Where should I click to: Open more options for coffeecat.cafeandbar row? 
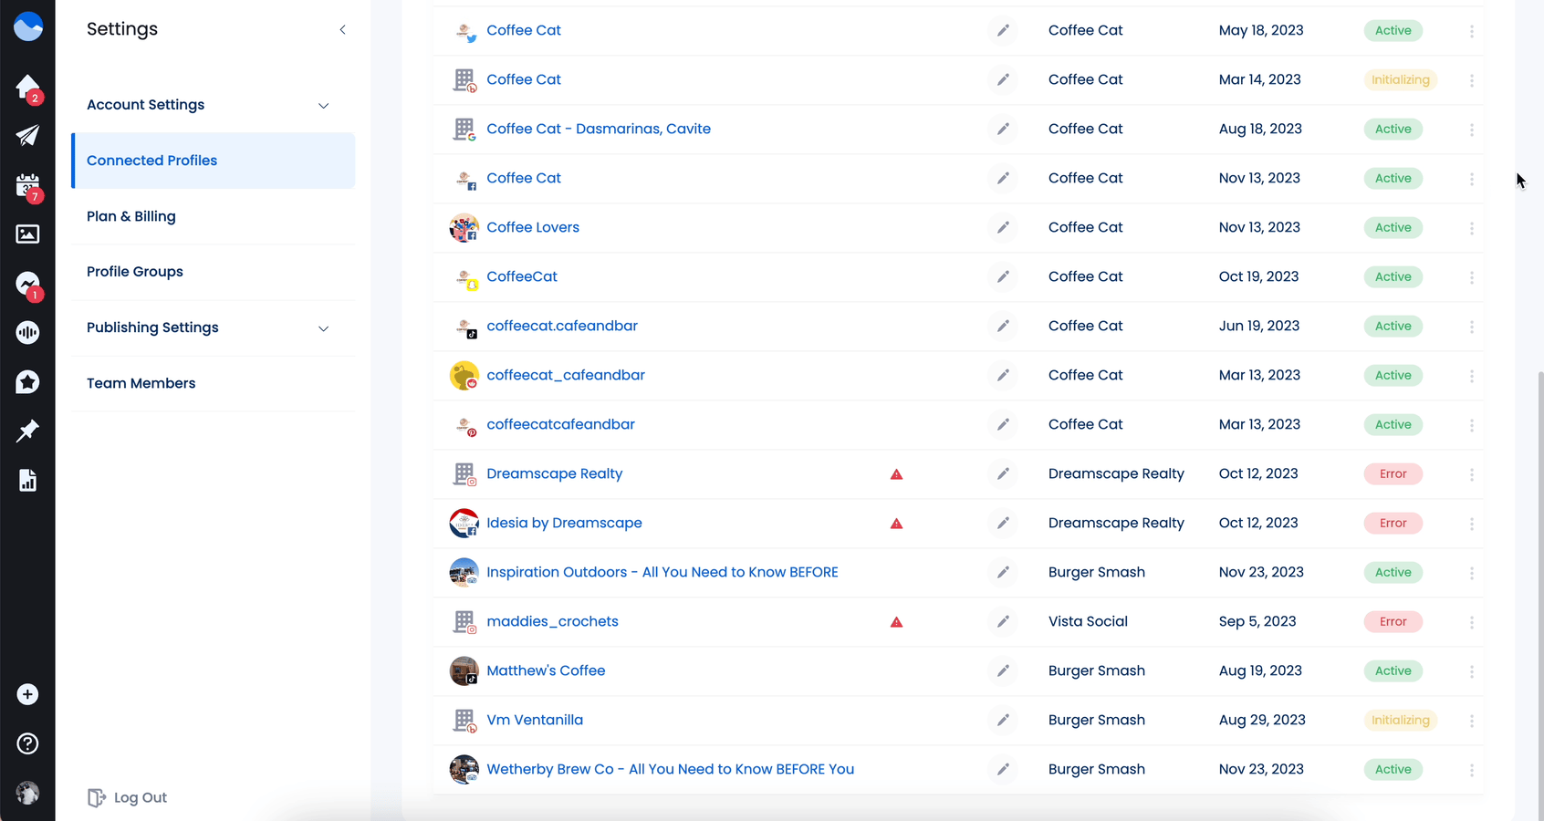(x=1472, y=327)
